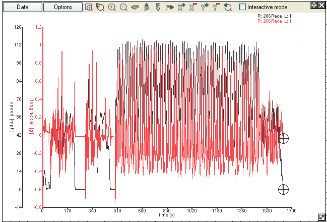Viewport: 327px width, 222px height.
Task: Click the upper crosshair cursor marker
Action: pos(284,138)
